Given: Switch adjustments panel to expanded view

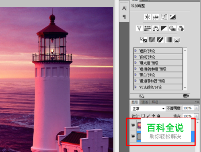Looking at the screenshot, I should 142,96.
